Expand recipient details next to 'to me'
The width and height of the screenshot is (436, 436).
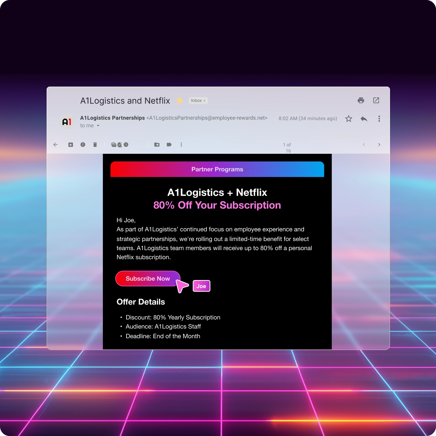click(x=98, y=126)
